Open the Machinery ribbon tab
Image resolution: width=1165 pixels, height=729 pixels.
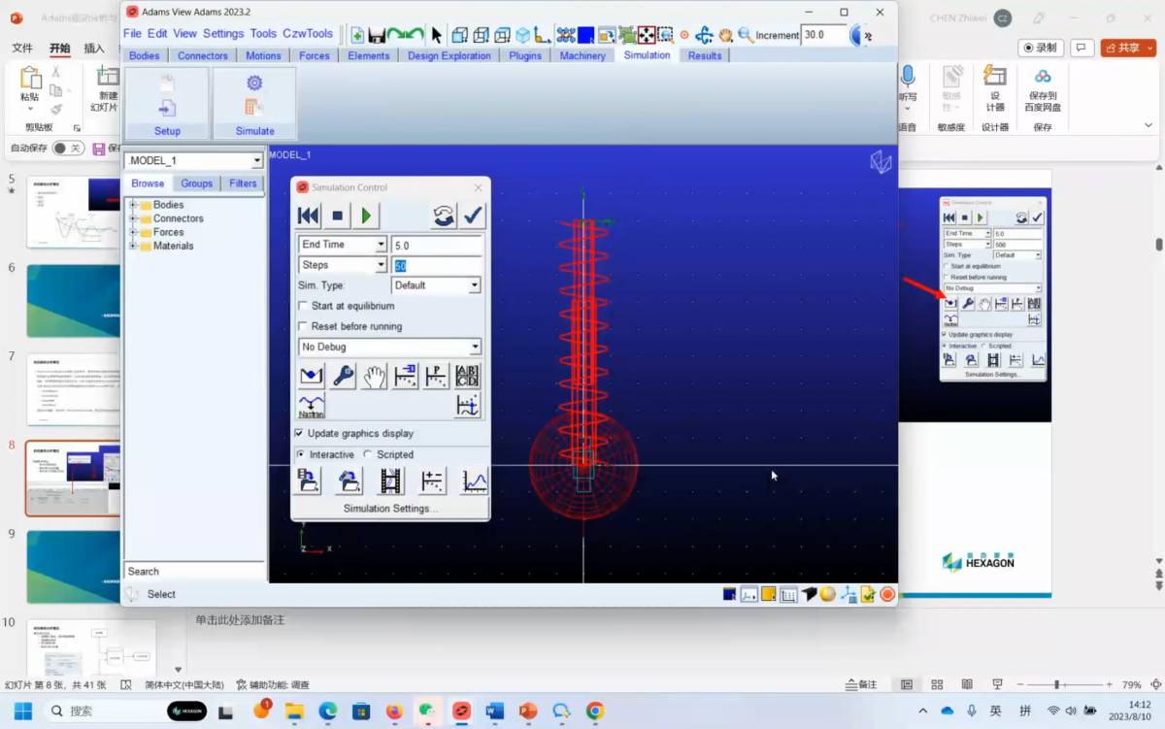pos(582,55)
